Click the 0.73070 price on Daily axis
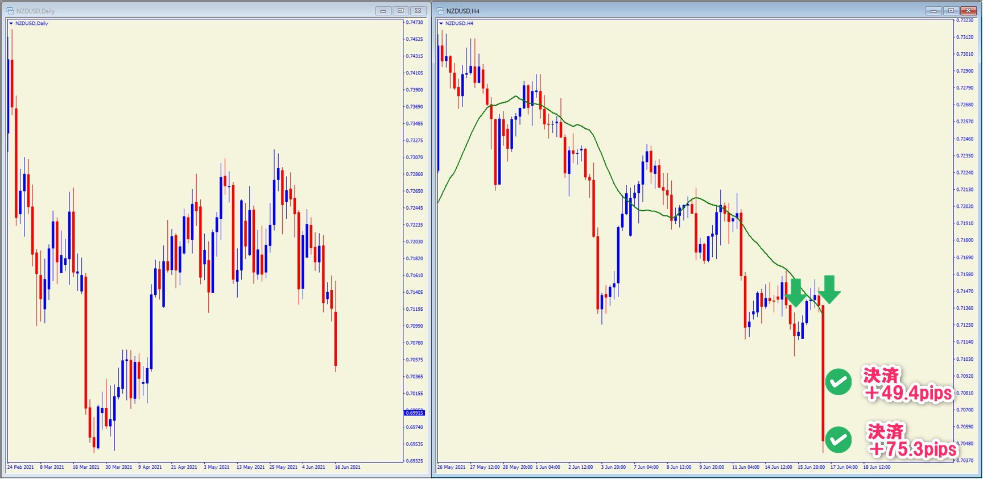The image size is (983, 479). (415, 157)
